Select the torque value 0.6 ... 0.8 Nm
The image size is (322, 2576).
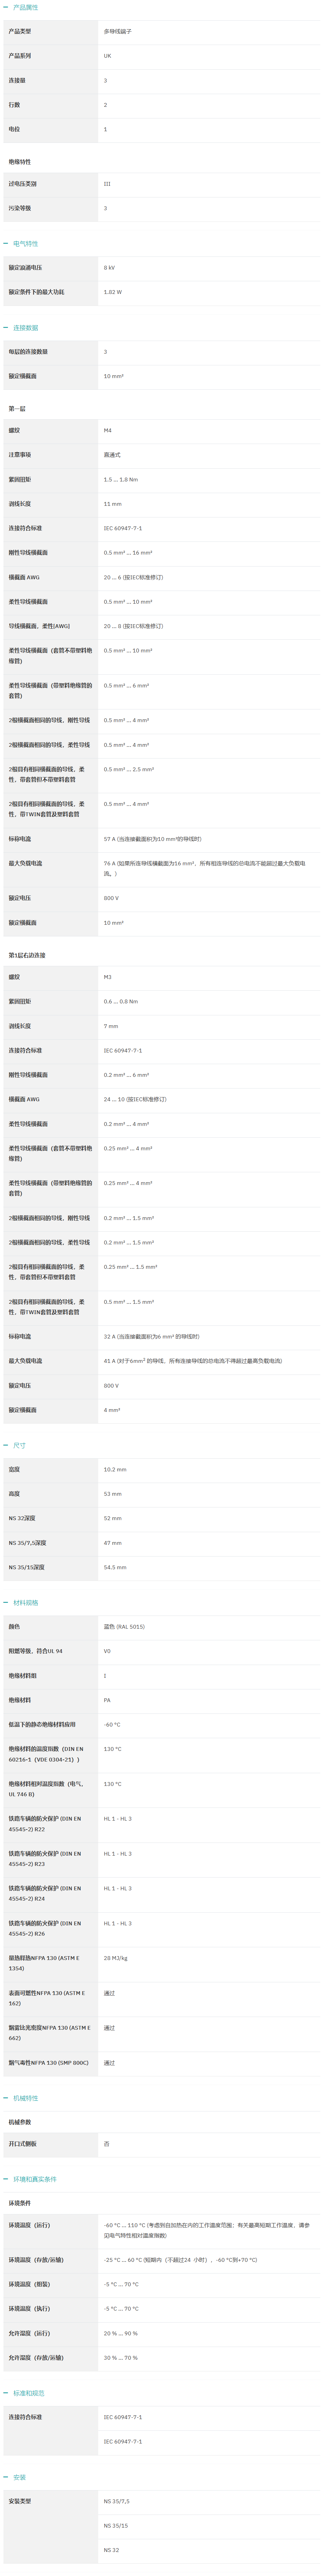coord(121,1001)
